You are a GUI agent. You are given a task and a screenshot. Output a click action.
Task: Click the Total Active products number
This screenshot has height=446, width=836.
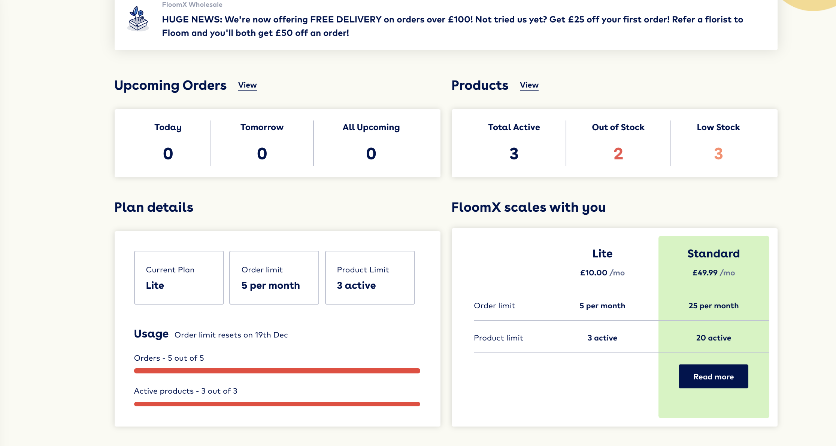click(514, 153)
